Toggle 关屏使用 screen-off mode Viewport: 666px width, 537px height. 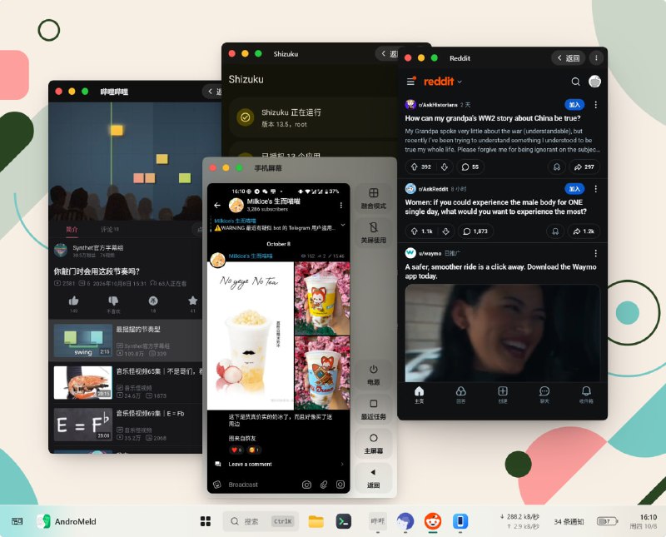point(373,233)
